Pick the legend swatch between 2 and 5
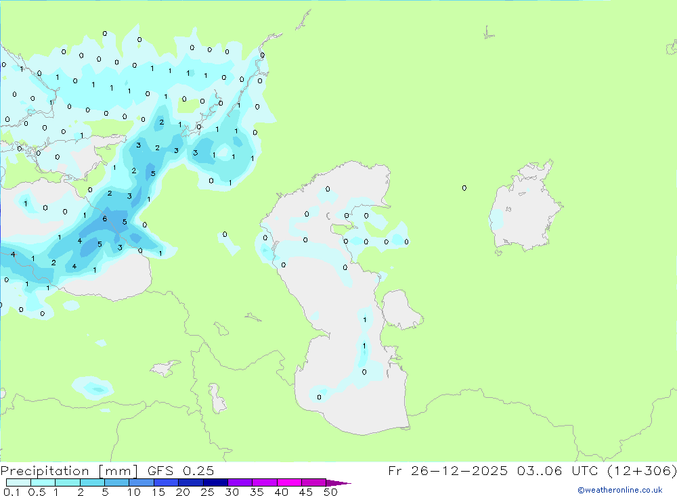The height and width of the screenshot is (496, 677). coord(92,482)
